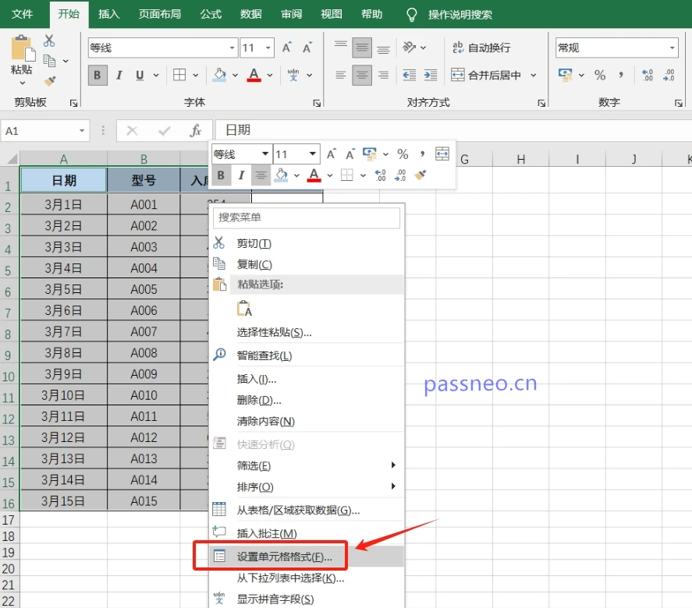This screenshot has width=692, height=608.
Task: Toggle bold formatting in the ribbon
Action: (96, 75)
